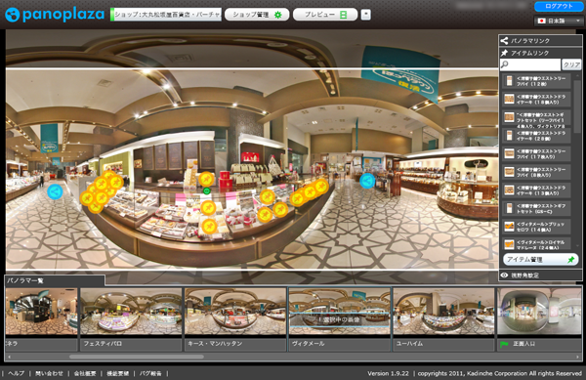The image size is (586, 380).
Task: Select item ドライケーキ(28個)
Action: [x=536, y=135]
